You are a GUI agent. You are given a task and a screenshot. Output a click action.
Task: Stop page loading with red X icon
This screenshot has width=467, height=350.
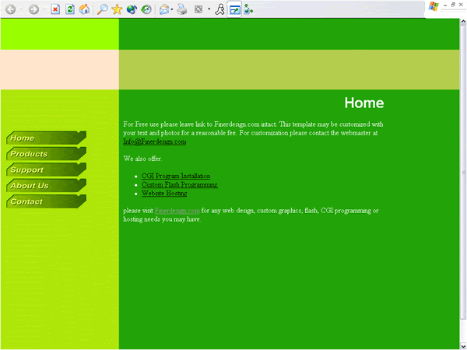click(x=55, y=9)
